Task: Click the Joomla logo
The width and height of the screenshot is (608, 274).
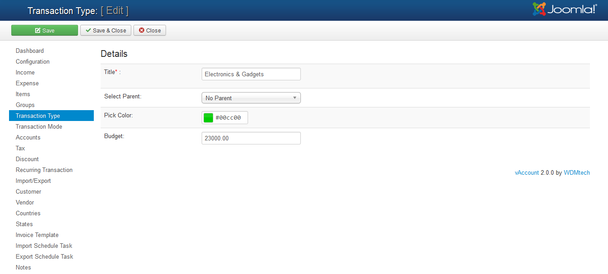Action: tap(565, 9)
